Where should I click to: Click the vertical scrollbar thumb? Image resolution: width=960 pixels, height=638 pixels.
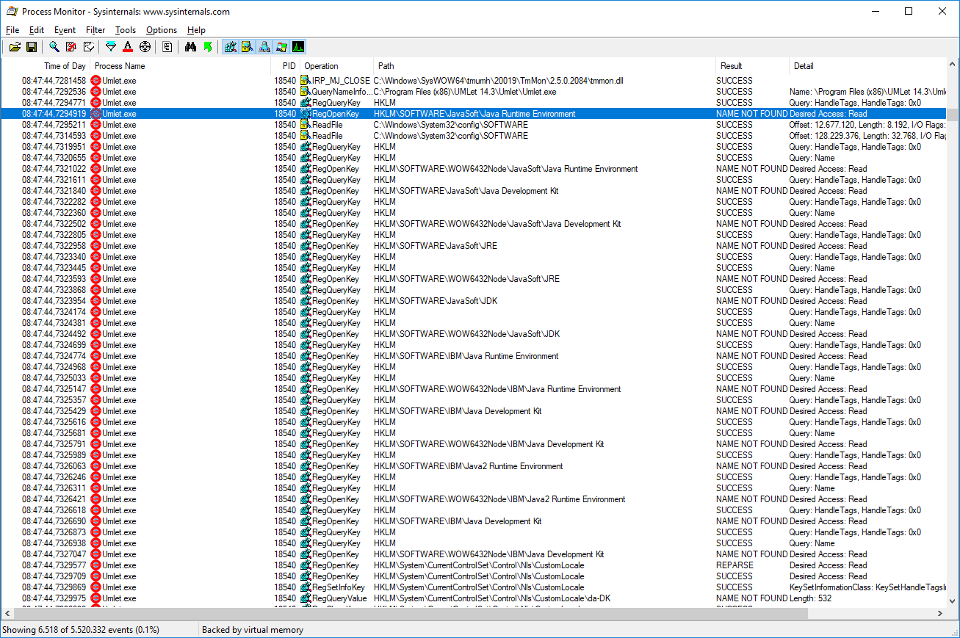click(x=952, y=115)
